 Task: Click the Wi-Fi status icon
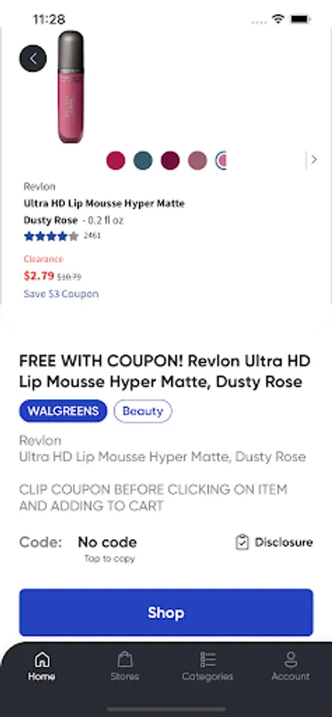278,19
